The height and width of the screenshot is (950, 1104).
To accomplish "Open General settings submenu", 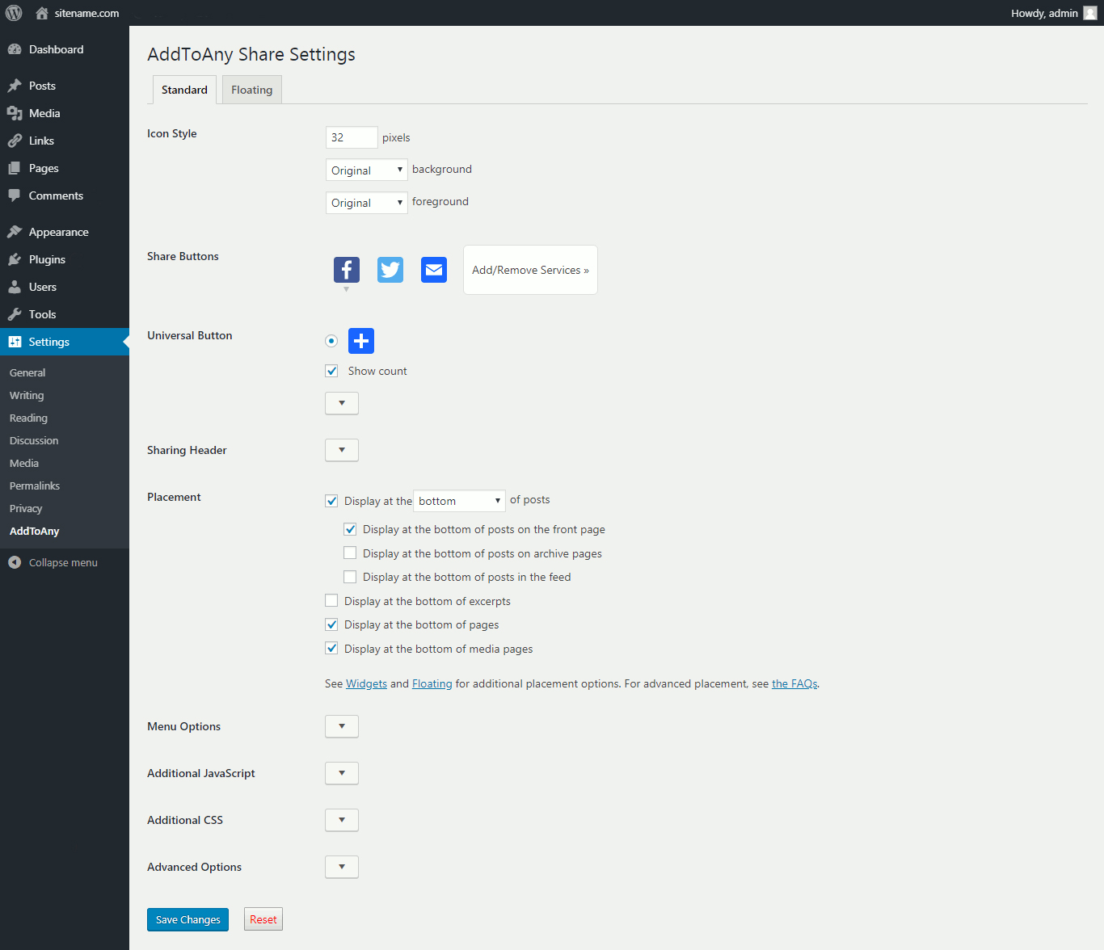I will coord(27,372).
